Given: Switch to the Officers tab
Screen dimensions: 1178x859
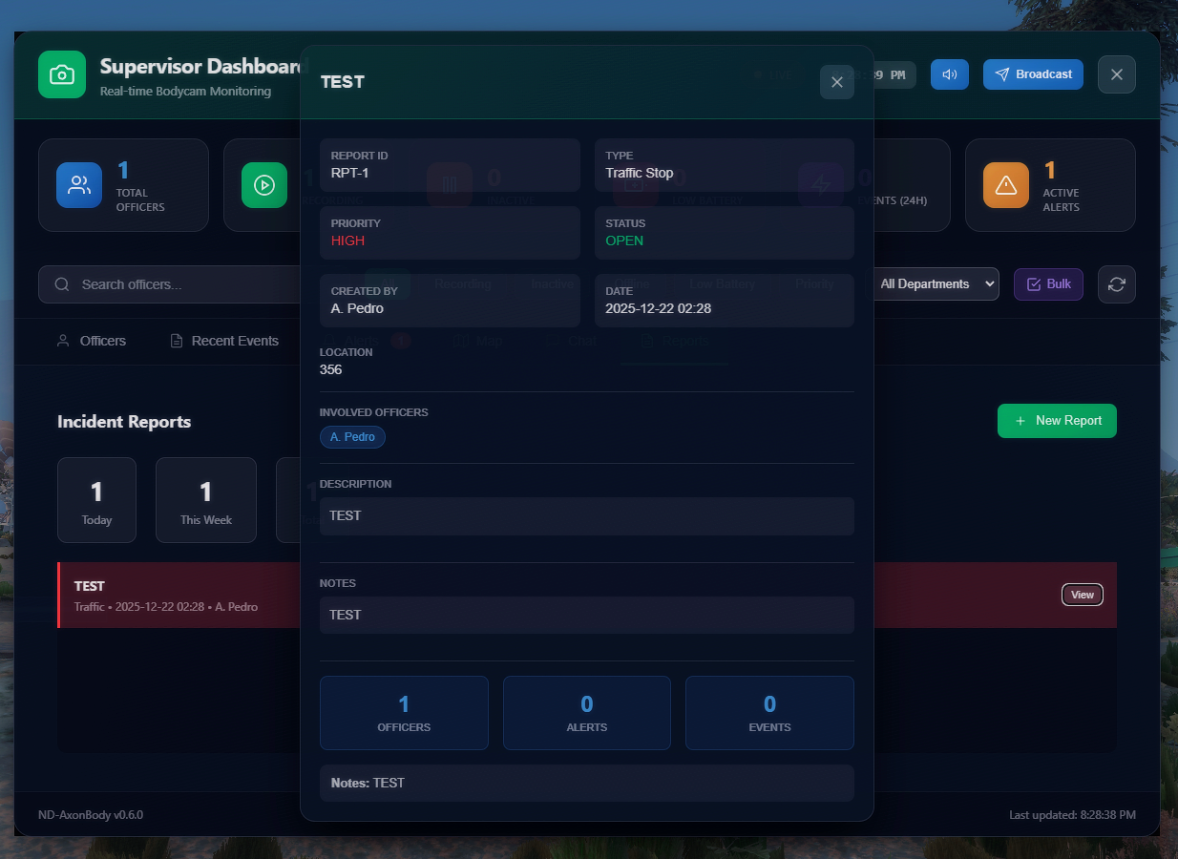Looking at the screenshot, I should pos(92,341).
